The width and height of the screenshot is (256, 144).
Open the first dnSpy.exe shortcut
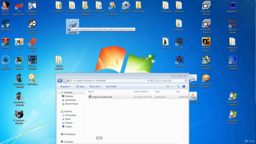[x=206, y=8]
